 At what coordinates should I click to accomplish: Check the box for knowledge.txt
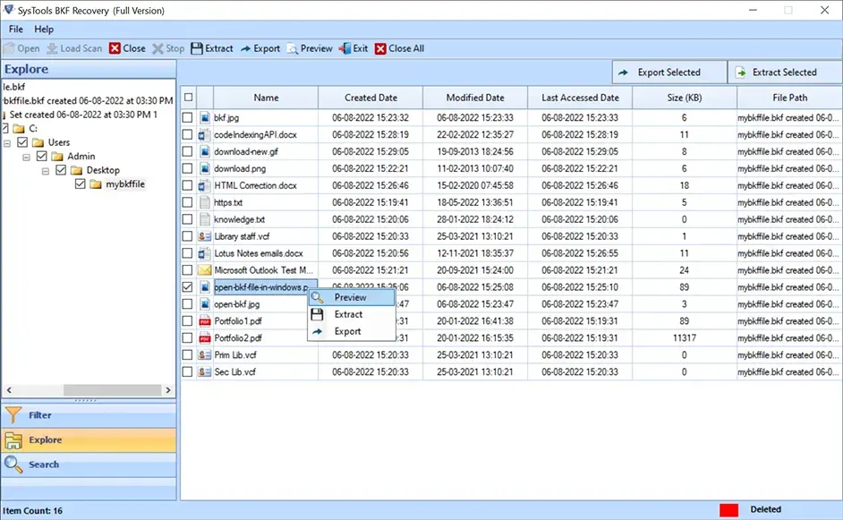click(x=187, y=219)
